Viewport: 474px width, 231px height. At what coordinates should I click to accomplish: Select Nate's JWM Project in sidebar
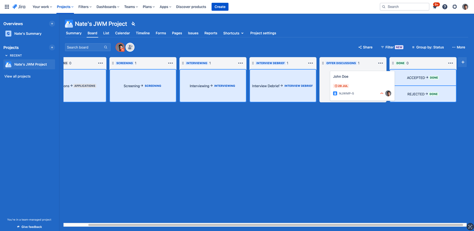coord(29,65)
